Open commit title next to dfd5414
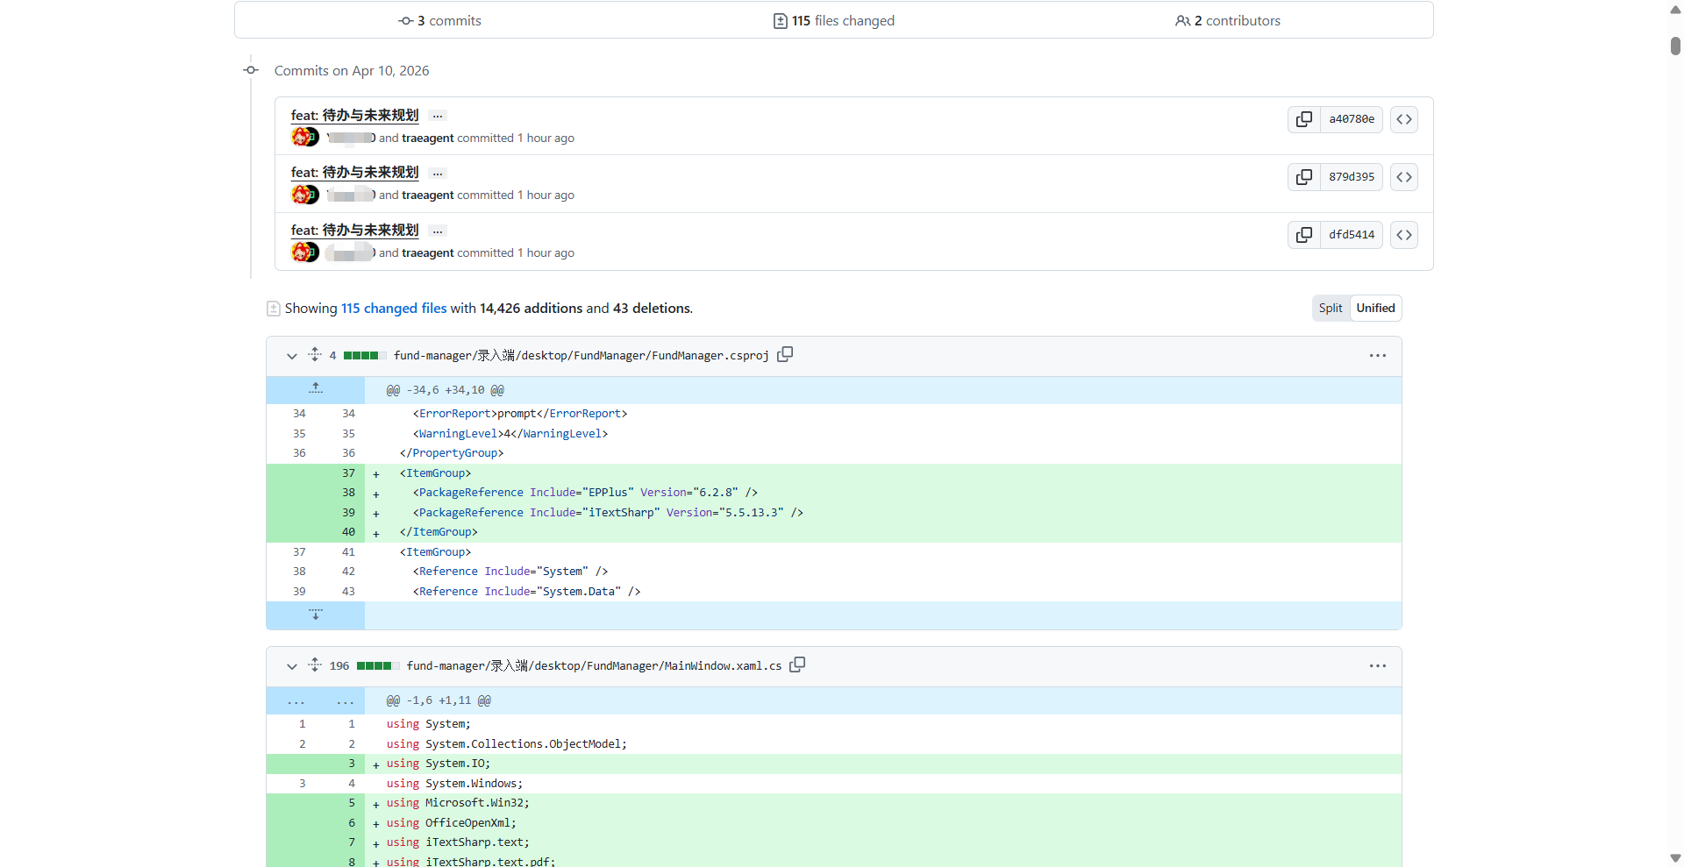The image size is (1684, 867). click(355, 230)
